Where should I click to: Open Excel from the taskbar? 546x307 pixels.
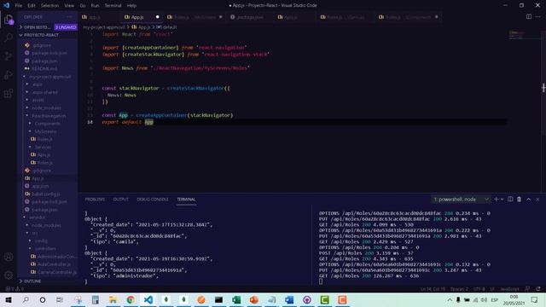236,299
